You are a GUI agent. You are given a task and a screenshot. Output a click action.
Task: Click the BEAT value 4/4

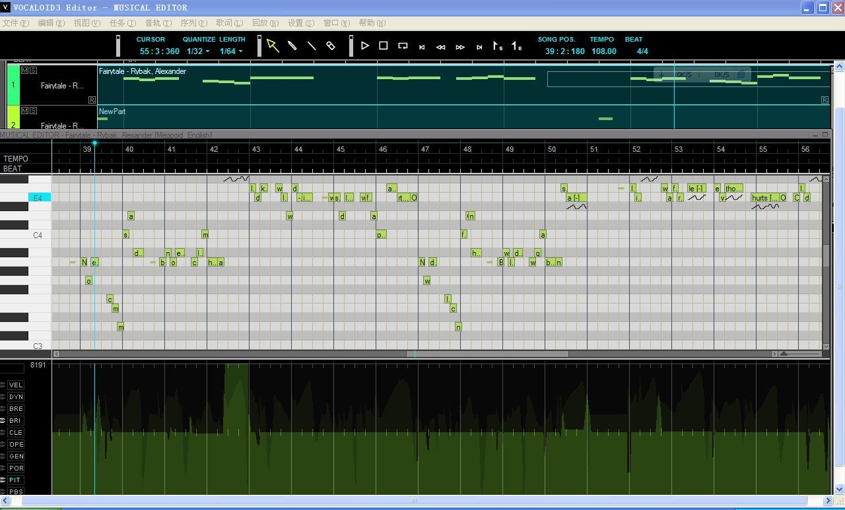642,51
